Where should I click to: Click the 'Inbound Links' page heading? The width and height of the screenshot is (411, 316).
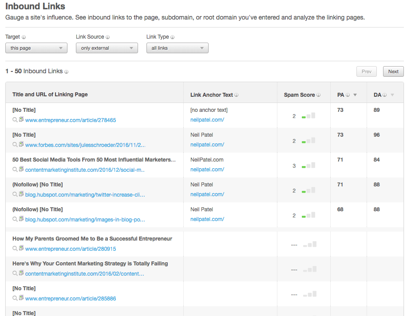pyautogui.click(x=35, y=6)
